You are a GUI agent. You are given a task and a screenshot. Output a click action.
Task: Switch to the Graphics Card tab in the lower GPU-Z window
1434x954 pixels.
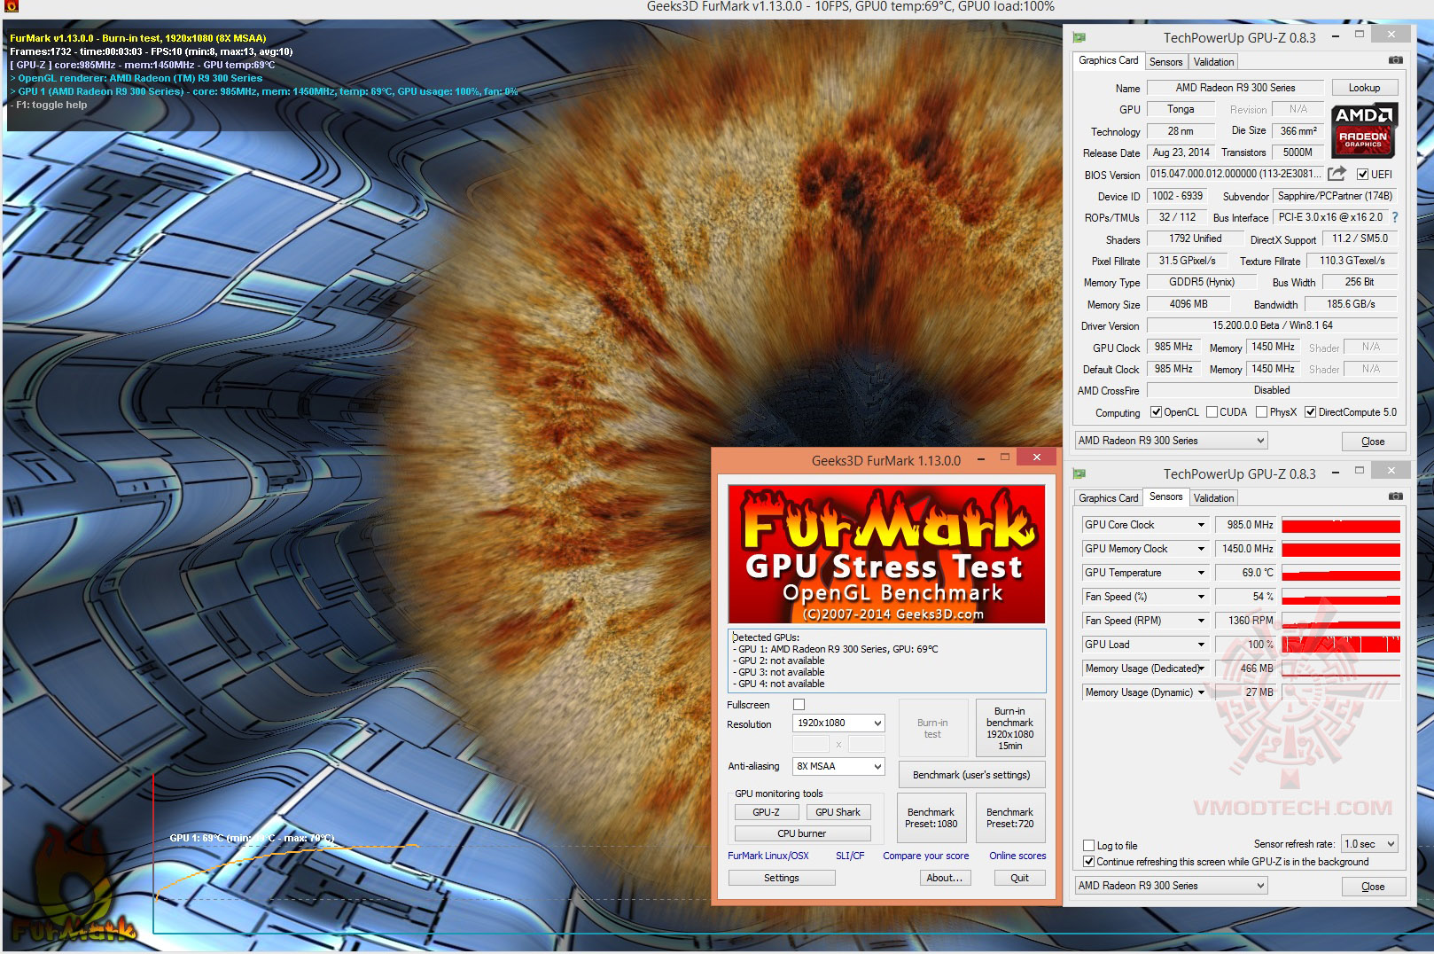(x=1108, y=498)
